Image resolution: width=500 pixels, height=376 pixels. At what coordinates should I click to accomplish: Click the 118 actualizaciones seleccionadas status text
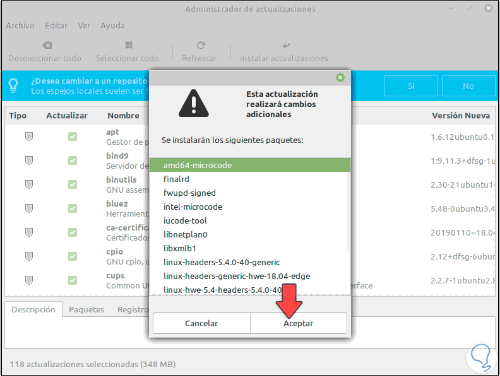point(93,364)
